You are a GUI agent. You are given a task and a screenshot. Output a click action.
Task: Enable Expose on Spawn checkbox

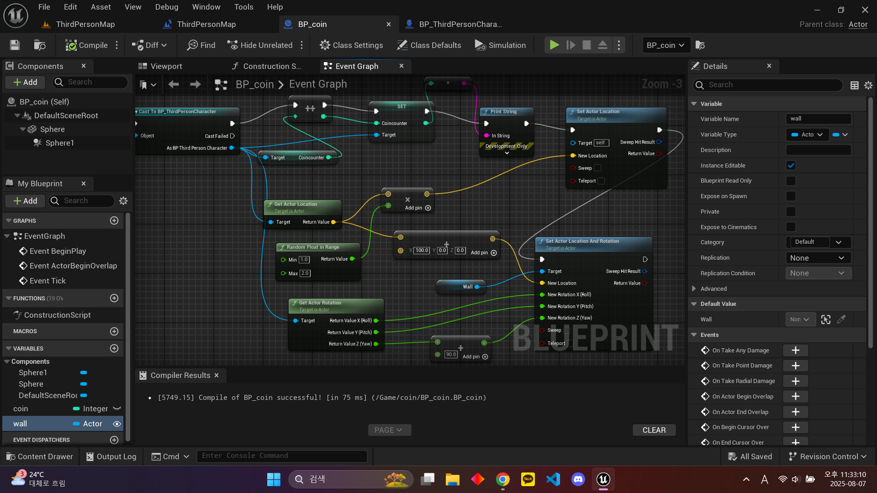coord(791,196)
